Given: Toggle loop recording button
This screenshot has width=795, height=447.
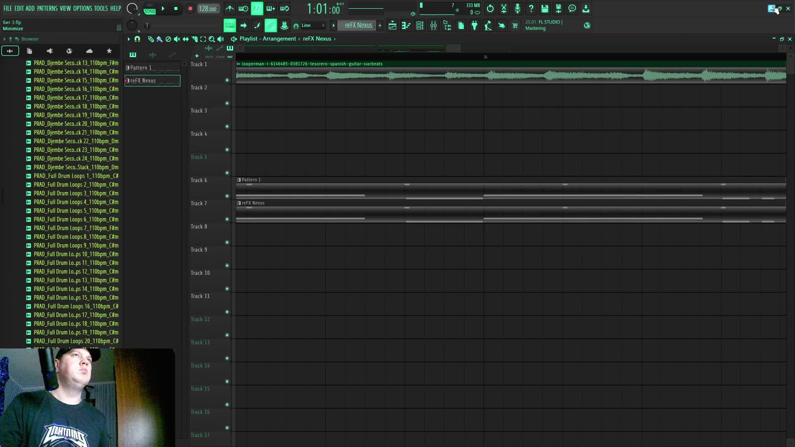Looking at the screenshot, I should point(284,8).
